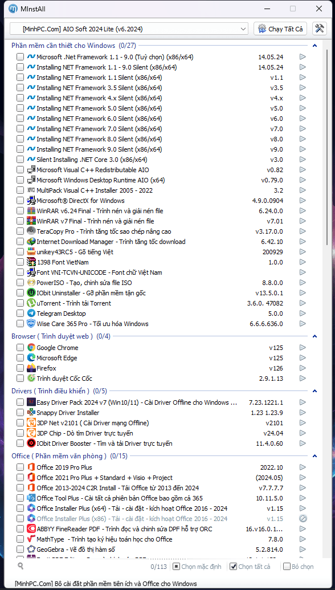Click the TeraCopy Pro app icon

click(x=31, y=231)
